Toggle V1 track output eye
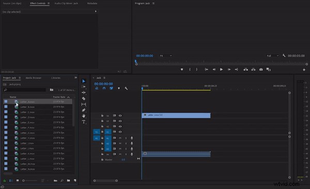The width and height of the screenshot is (310, 189). coord(120,132)
